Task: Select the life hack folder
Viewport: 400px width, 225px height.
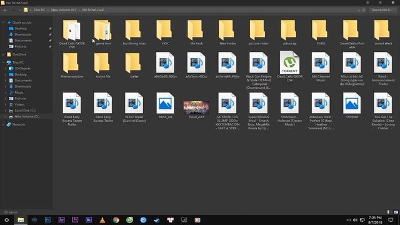Action: [196, 32]
